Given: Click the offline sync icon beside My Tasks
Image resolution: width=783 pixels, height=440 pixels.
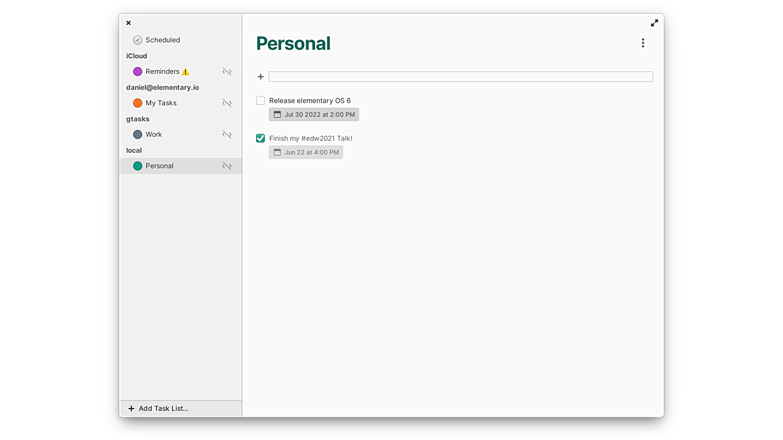Looking at the screenshot, I should pyautogui.click(x=227, y=103).
